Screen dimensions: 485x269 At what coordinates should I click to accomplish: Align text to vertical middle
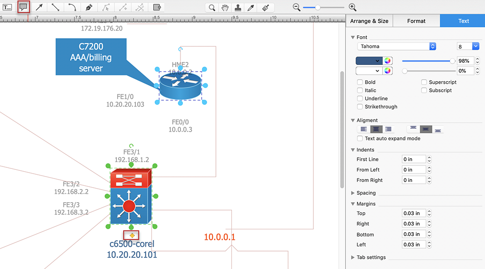point(426,129)
